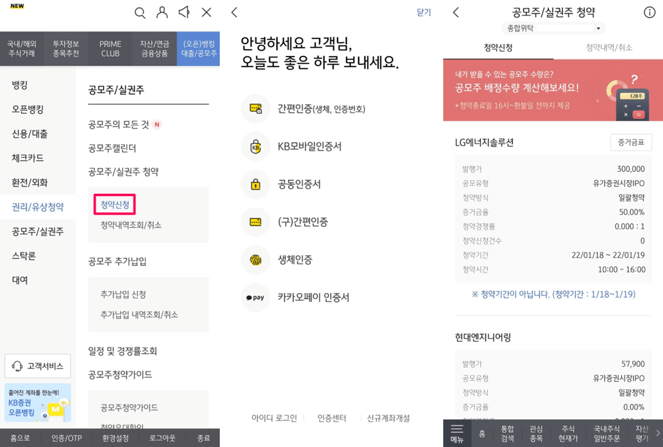Select the KB모바일인증서 shield icon
The width and height of the screenshot is (663, 447).
click(255, 147)
